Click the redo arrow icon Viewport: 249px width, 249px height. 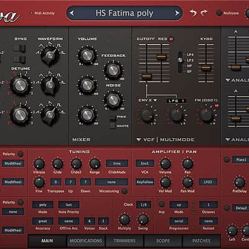pyautogui.click(x=204, y=13)
